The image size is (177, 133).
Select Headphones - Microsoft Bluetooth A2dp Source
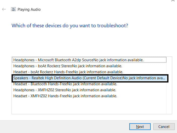(x=89, y=60)
